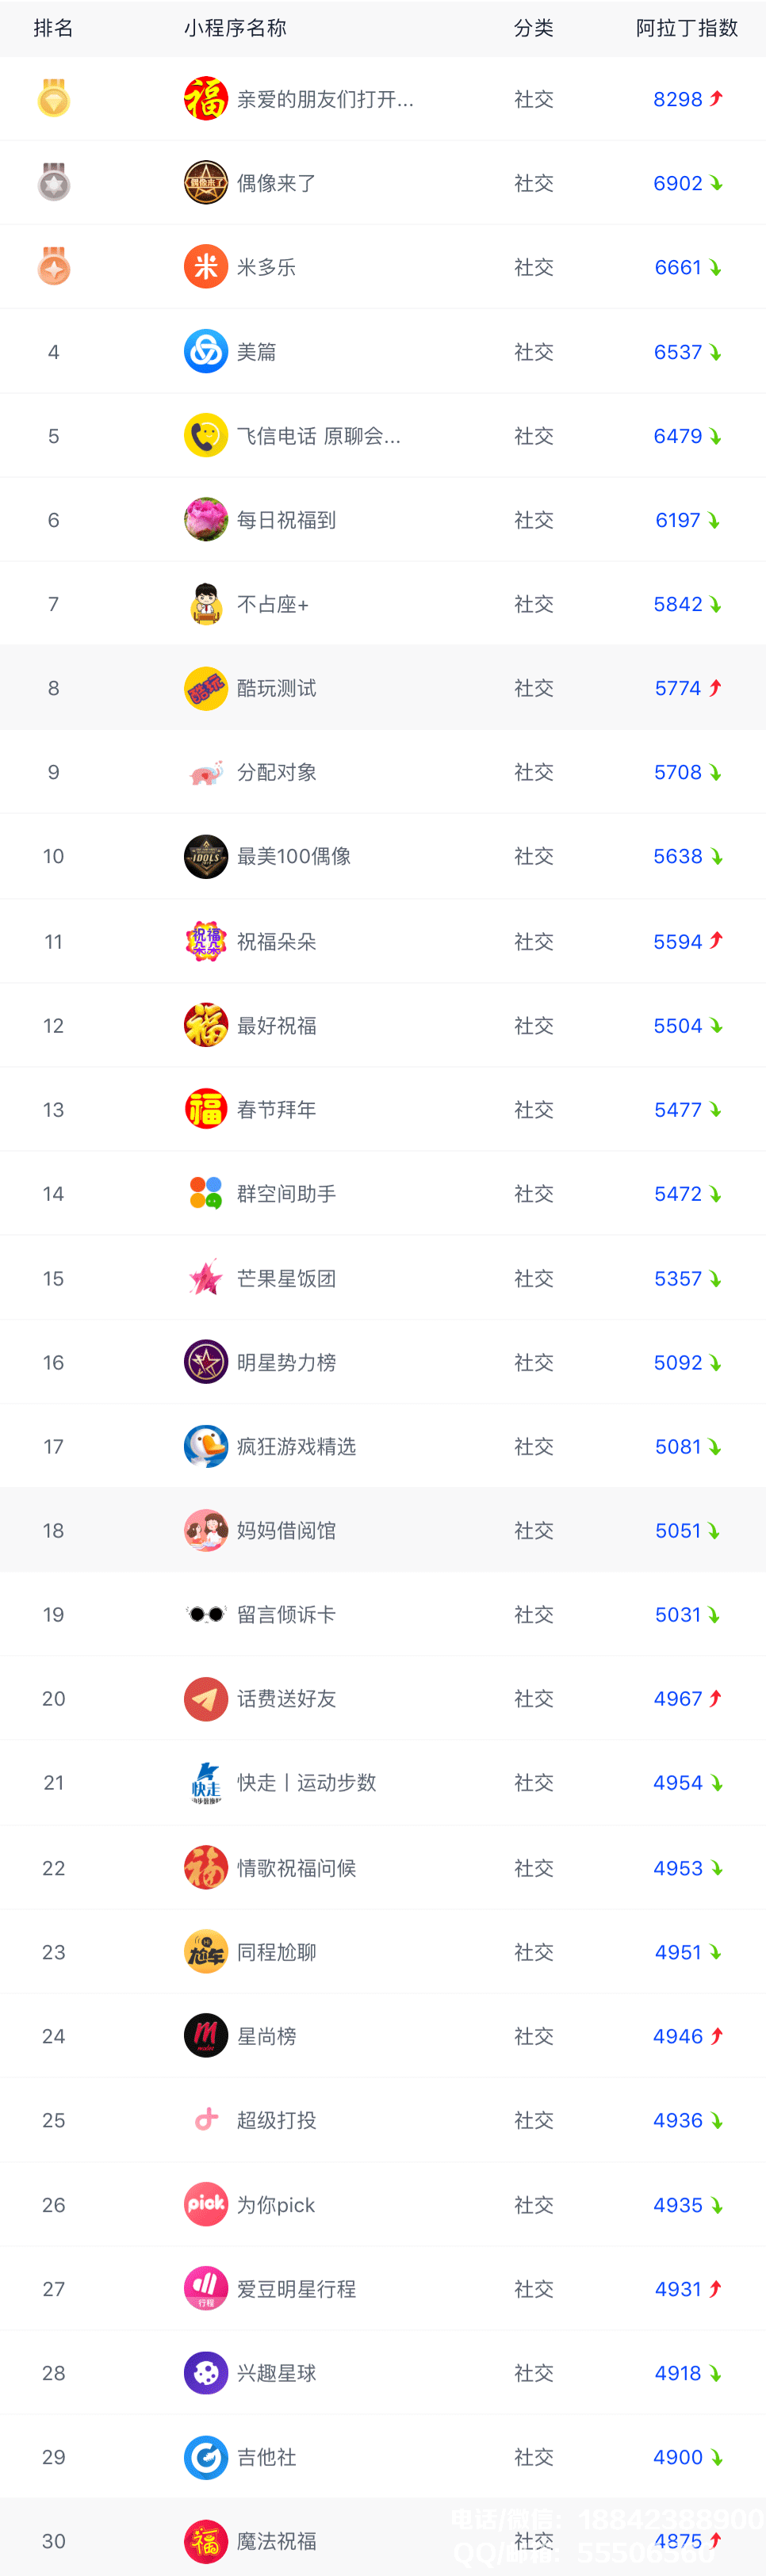The image size is (766, 2576).
Task: Click the 美篇 mini program icon
Action: [x=206, y=352]
